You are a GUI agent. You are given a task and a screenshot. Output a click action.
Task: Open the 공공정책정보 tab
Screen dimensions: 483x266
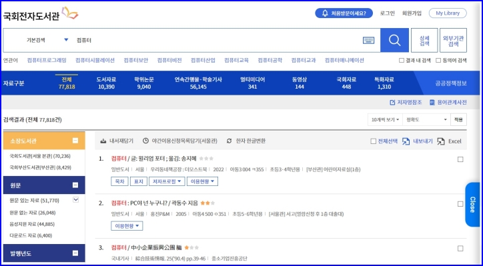point(451,83)
